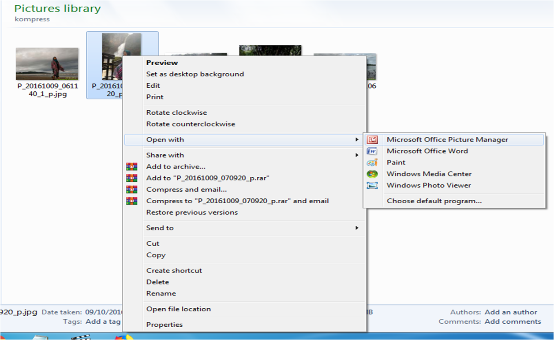This screenshot has height=340, width=554.
Task: Click the P_20161009_061140_1_p.jpg file name
Action: [48, 90]
